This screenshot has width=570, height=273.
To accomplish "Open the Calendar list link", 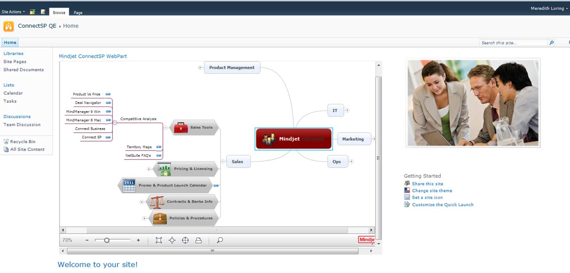I will tap(13, 93).
